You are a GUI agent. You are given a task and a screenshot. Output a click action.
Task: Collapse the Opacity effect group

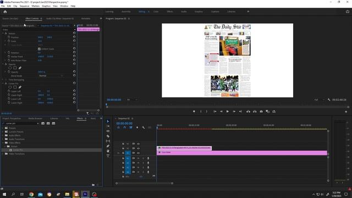click(x=3, y=64)
